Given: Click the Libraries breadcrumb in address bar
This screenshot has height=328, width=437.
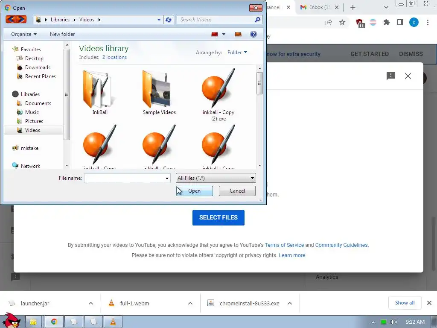Looking at the screenshot, I should [x=60, y=20].
